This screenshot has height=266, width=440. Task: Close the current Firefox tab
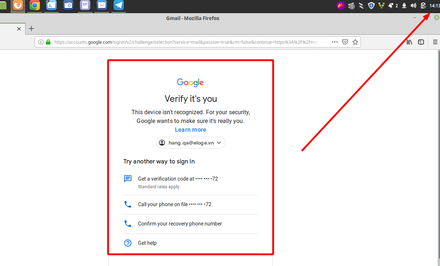point(19,28)
